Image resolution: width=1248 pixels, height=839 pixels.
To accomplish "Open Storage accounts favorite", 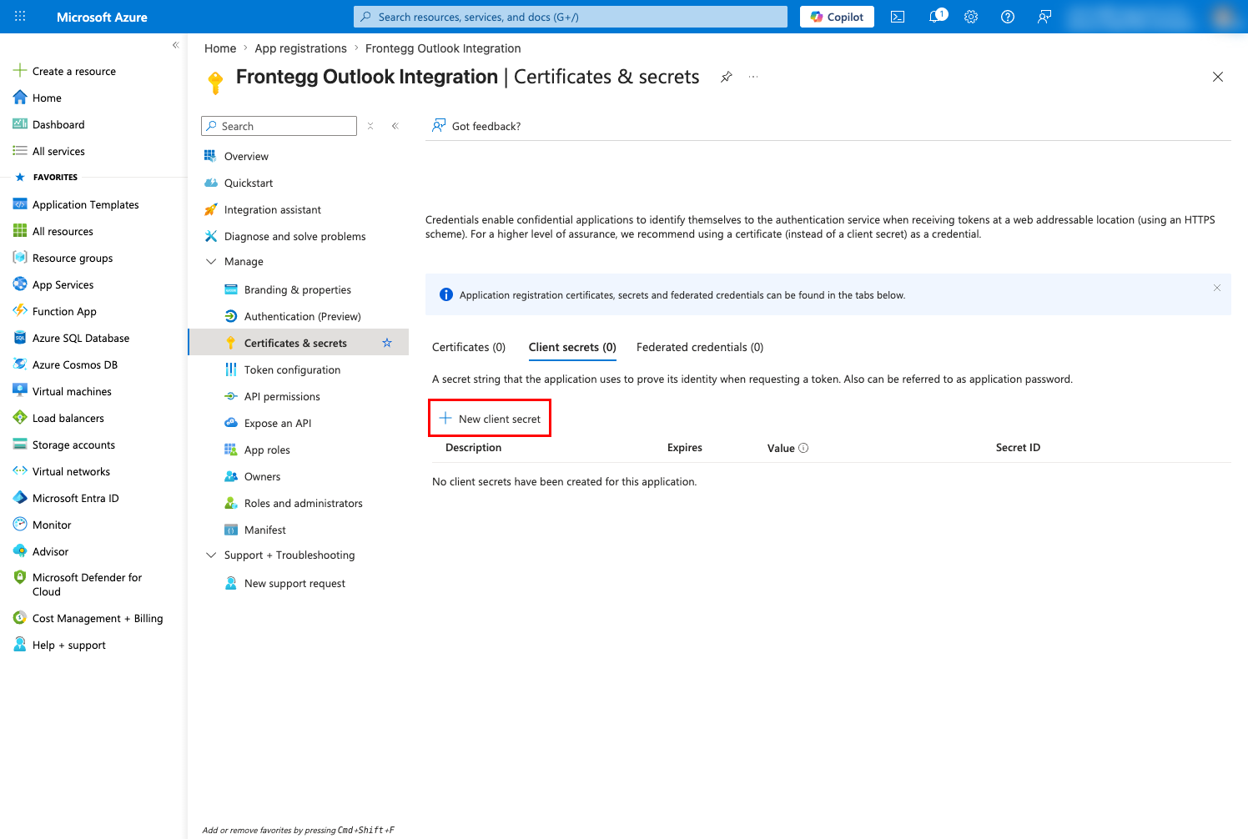I will (73, 445).
